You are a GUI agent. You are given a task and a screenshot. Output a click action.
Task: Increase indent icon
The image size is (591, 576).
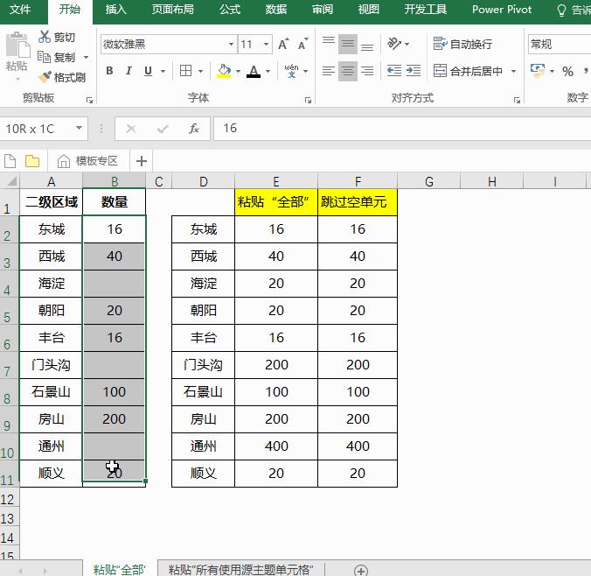point(414,71)
